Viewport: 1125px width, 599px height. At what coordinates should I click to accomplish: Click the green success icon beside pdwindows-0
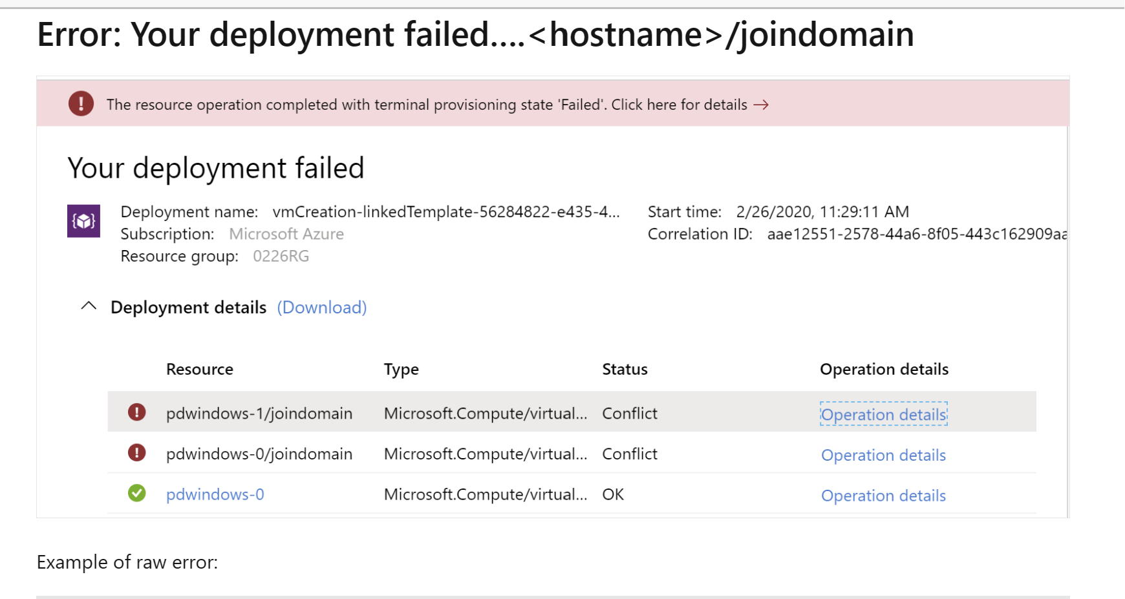tap(136, 494)
